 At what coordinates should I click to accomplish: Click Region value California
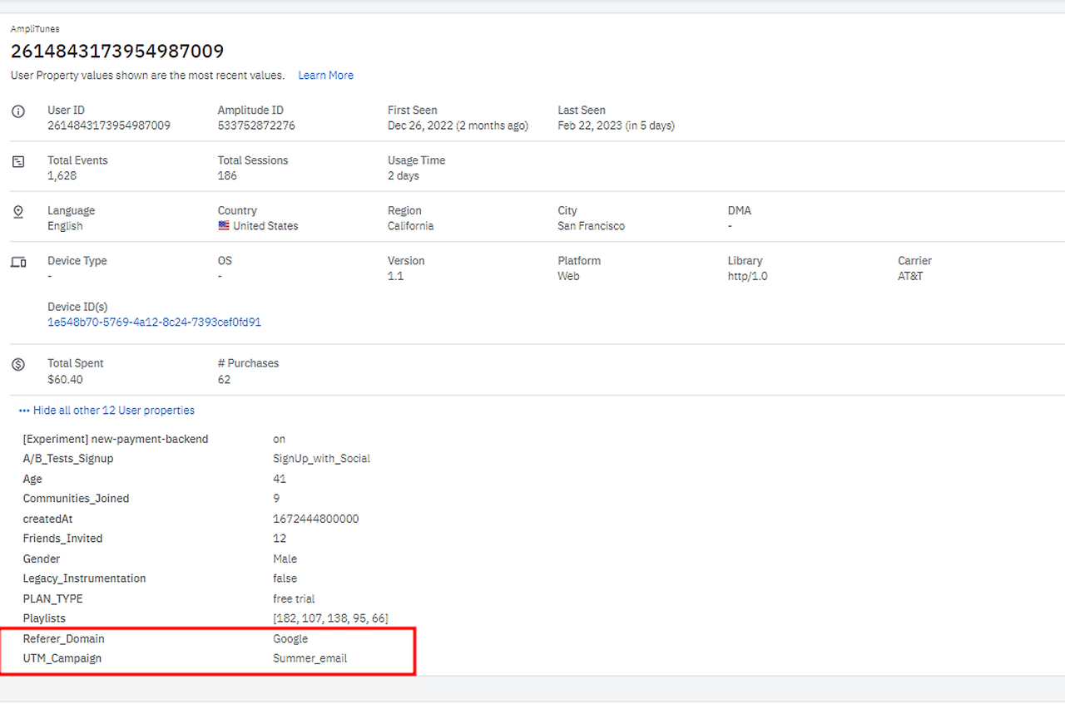(410, 226)
